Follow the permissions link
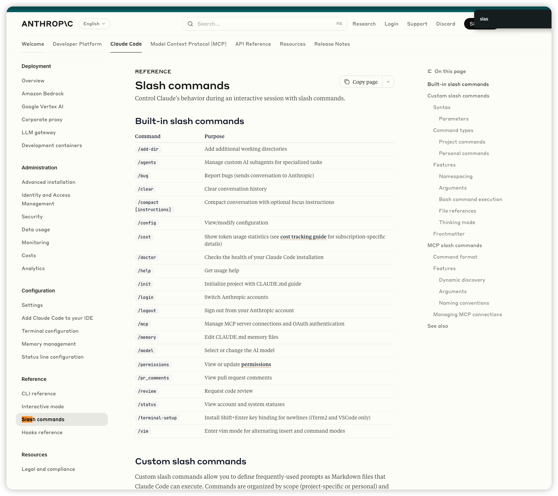 tap(256, 364)
